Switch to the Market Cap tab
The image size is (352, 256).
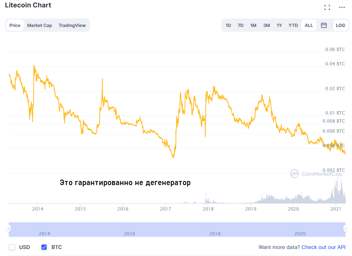click(40, 25)
